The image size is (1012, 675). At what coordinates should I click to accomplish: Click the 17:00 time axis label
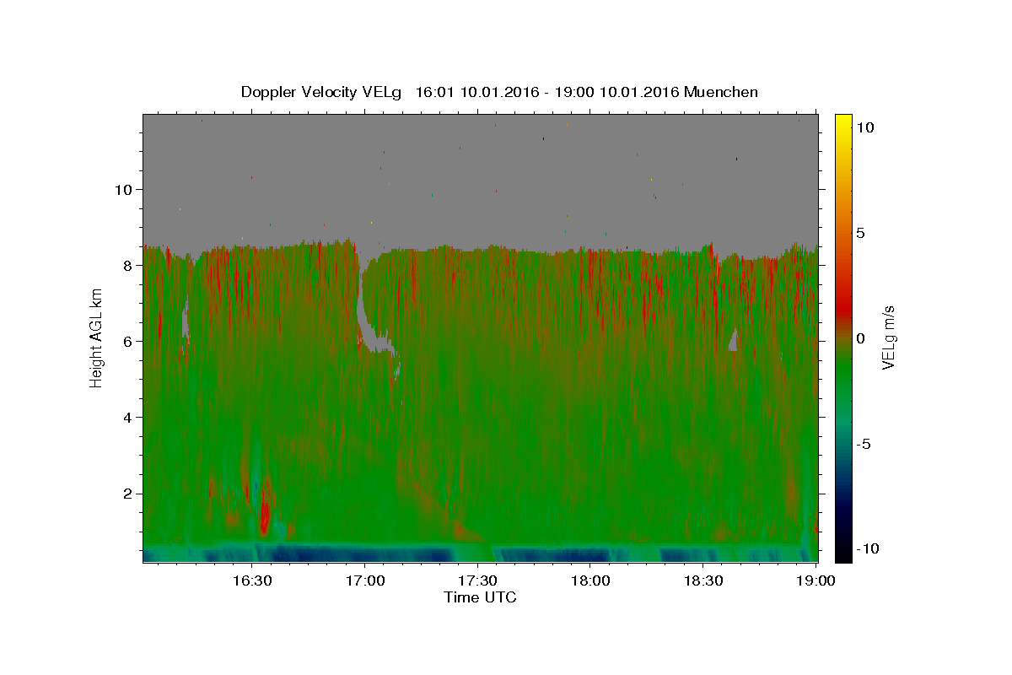pyautogui.click(x=364, y=581)
